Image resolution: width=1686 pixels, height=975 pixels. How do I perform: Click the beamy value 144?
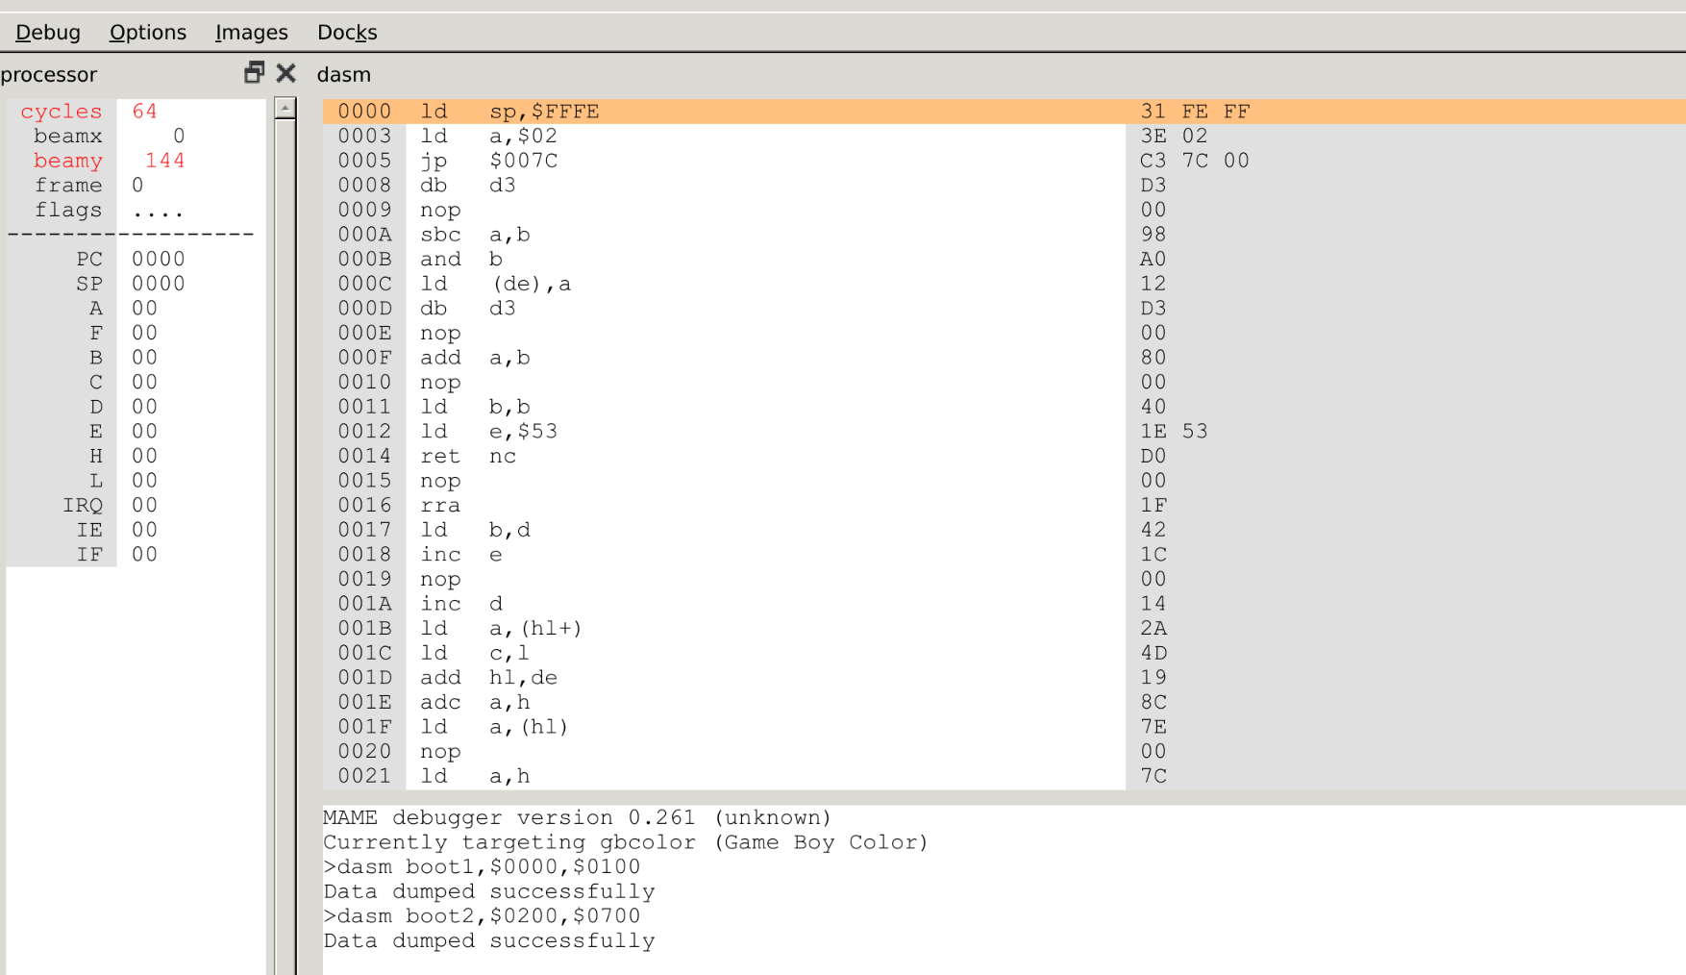click(x=165, y=161)
